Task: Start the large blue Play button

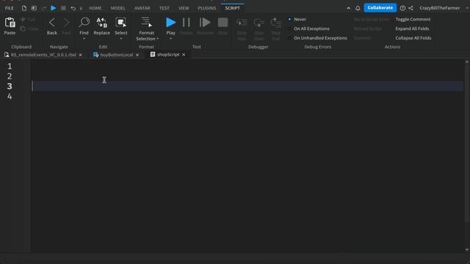Action: point(170,23)
